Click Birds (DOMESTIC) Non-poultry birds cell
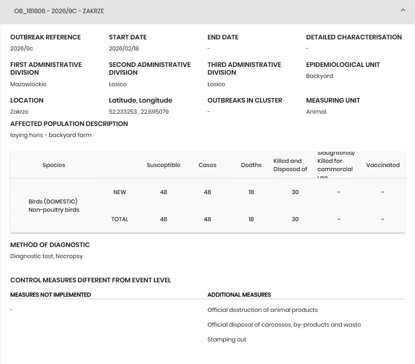 point(54,206)
